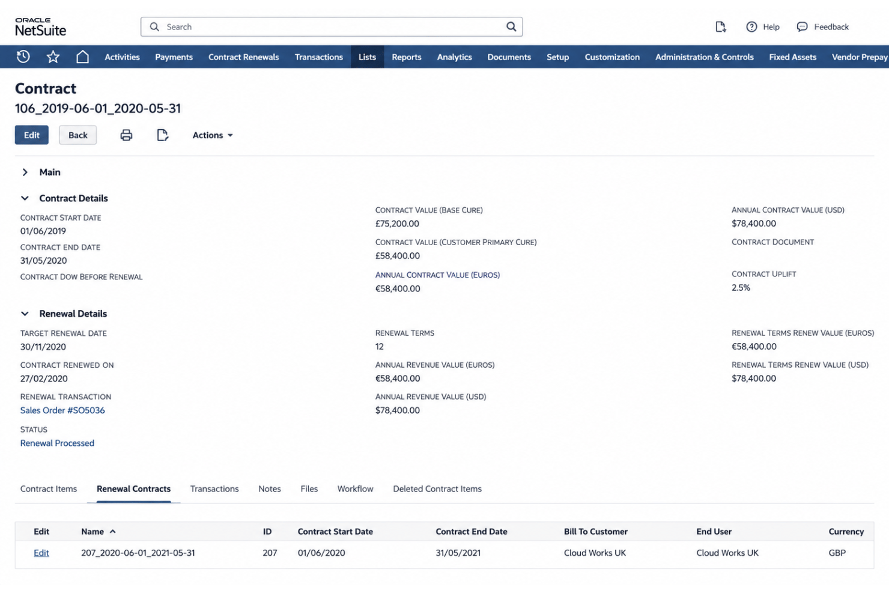Image resolution: width=889 pixels, height=593 pixels.
Task: Switch to the Notes tab
Action: tap(270, 488)
